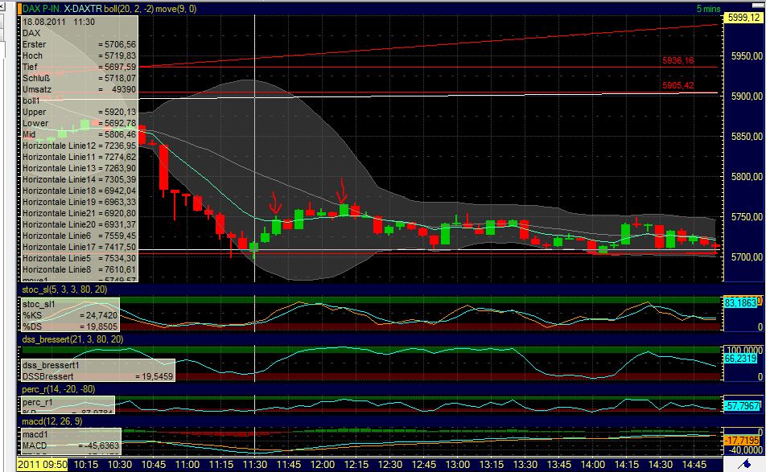Click the 14:00 time axis label
Image resolution: width=766 pixels, height=472 pixels.
coord(592,464)
